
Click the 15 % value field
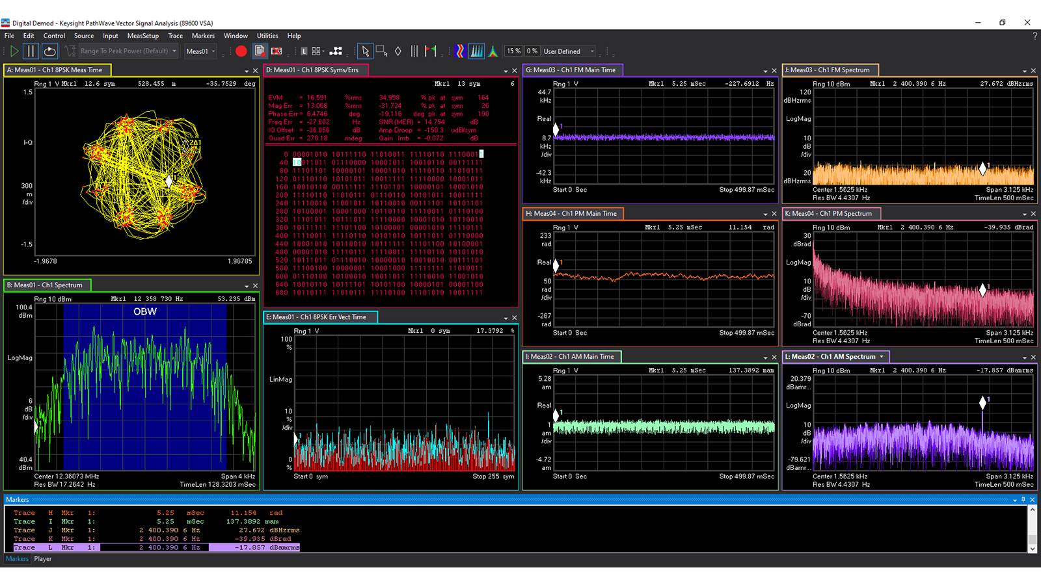pyautogui.click(x=514, y=51)
